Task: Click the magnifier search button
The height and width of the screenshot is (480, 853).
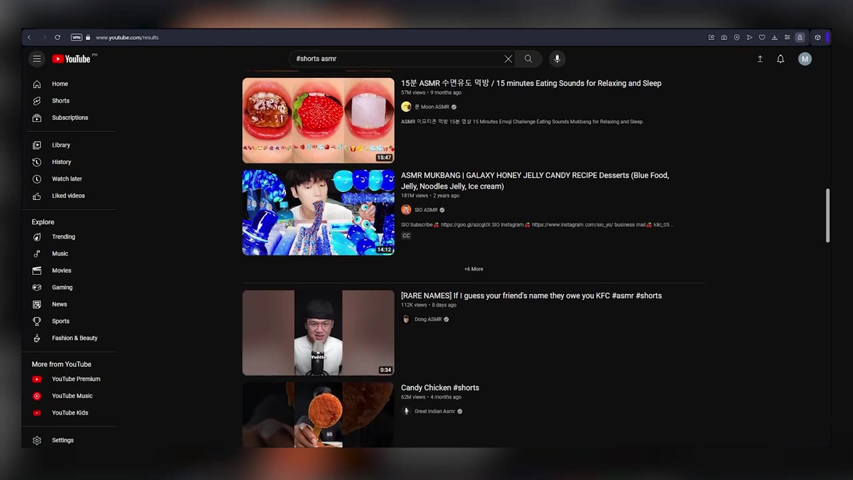Action: click(x=528, y=59)
